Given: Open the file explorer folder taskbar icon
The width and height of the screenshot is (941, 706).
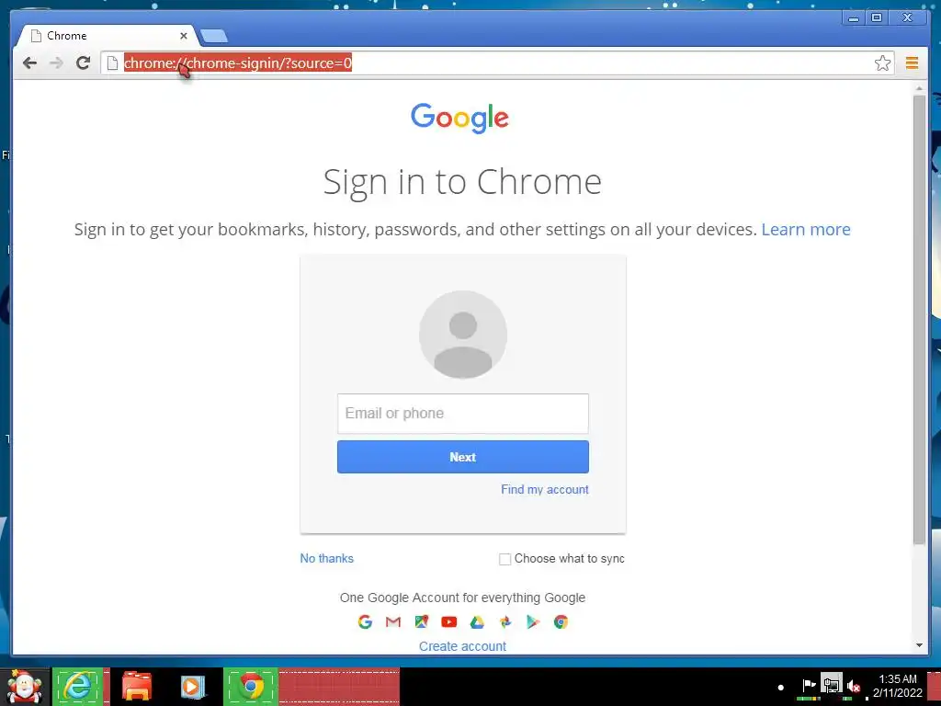Looking at the screenshot, I should (137, 687).
